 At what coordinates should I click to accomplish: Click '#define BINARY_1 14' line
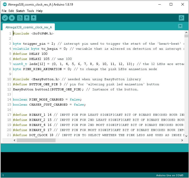(32, 115)
